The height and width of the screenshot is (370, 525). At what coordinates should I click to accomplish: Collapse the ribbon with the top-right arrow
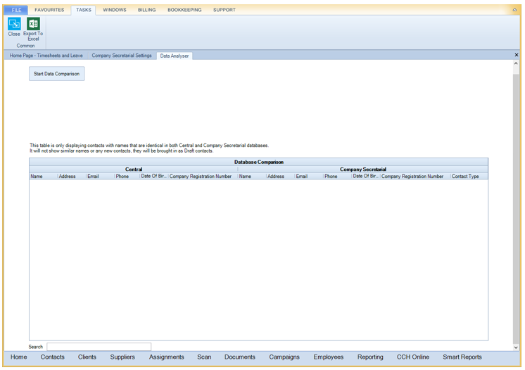coord(514,10)
